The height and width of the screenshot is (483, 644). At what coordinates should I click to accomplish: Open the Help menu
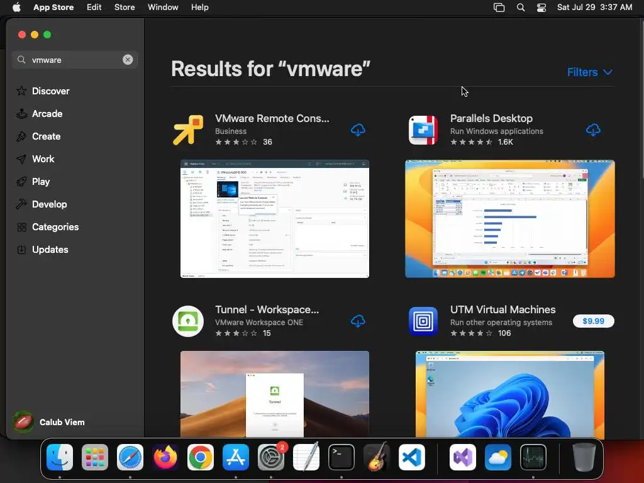pos(199,8)
